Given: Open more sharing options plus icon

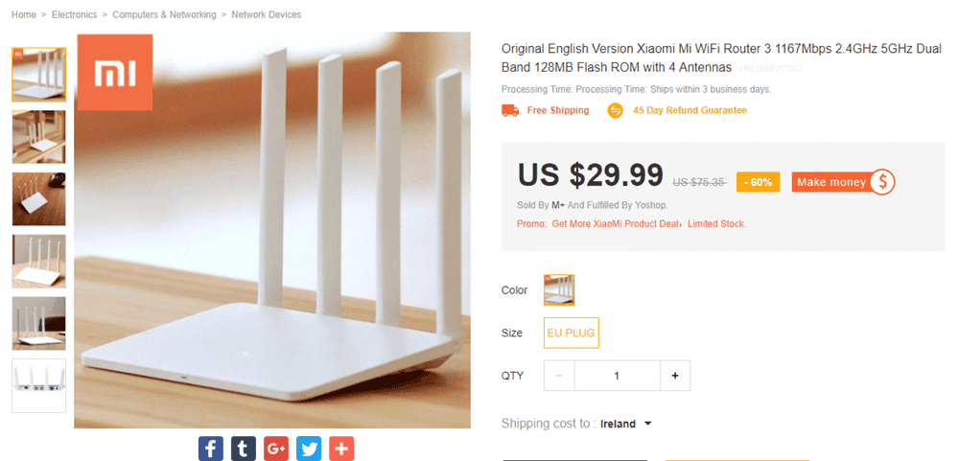Looking at the screenshot, I should (341, 448).
